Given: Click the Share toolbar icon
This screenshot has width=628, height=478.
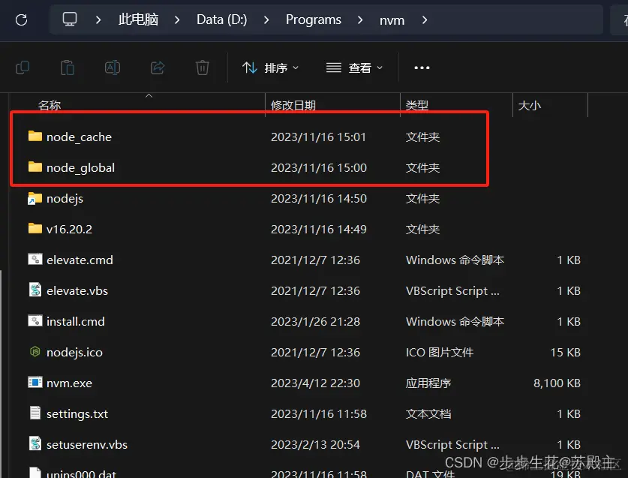Looking at the screenshot, I should pyautogui.click(x=158, y=68).
